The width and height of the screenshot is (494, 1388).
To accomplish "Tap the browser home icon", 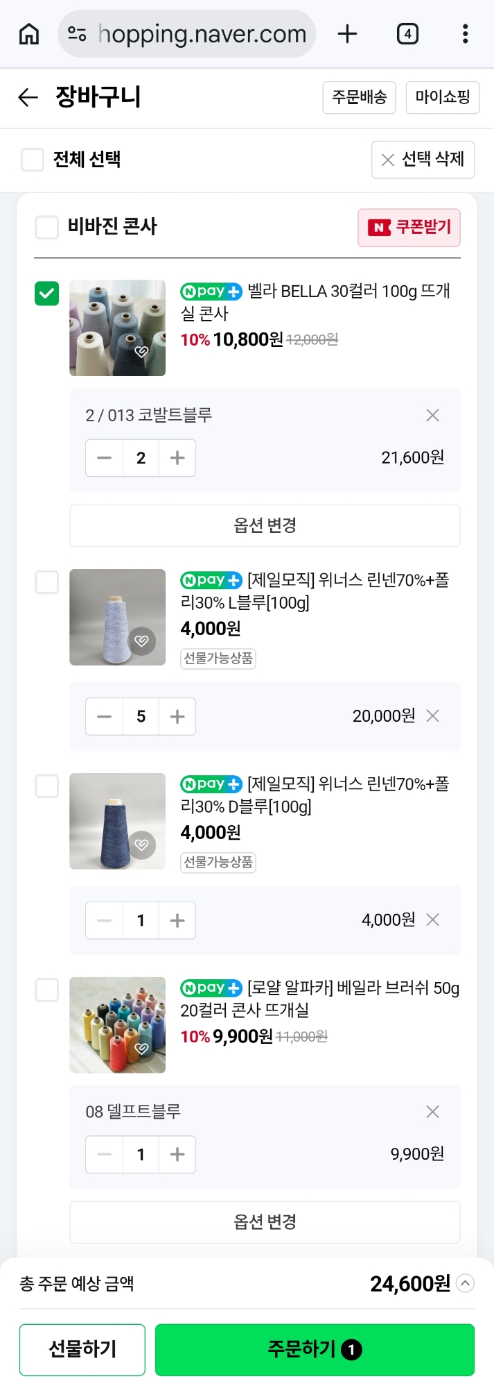I will (29, 33).
